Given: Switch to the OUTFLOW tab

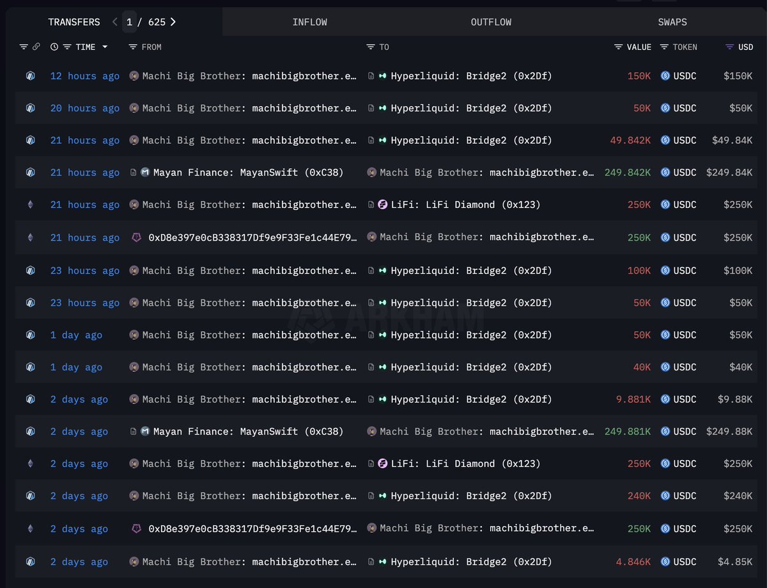Looking at the screenshot, I should [x=492, y=22].
